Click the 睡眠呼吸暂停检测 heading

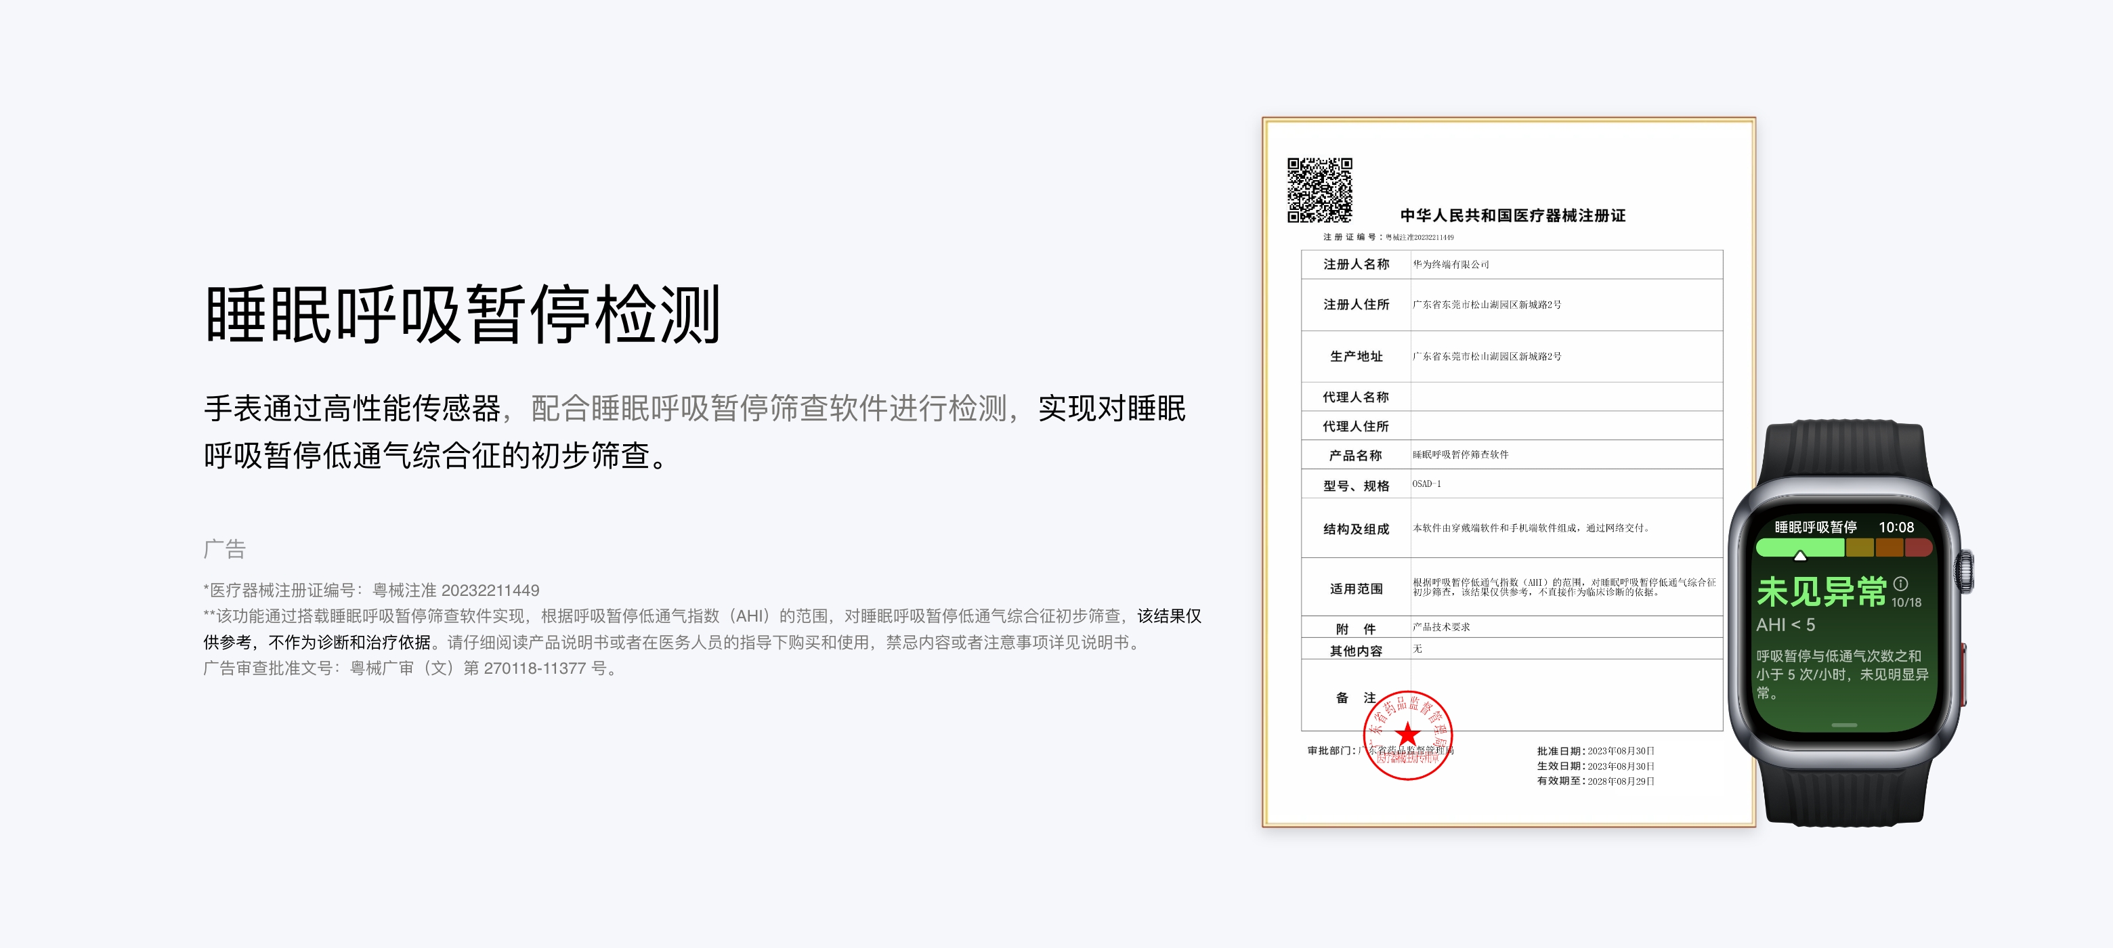click(x=462, y=315)
